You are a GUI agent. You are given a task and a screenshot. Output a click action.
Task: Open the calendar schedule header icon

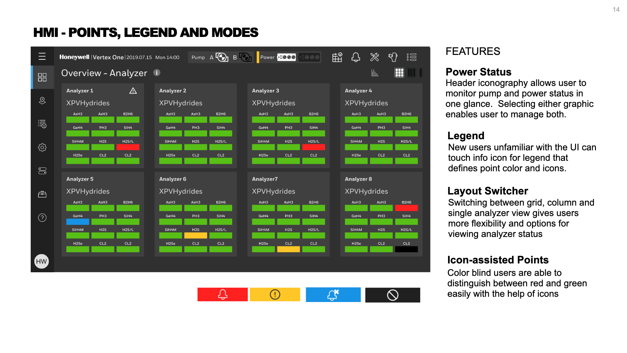click(337, 58)
